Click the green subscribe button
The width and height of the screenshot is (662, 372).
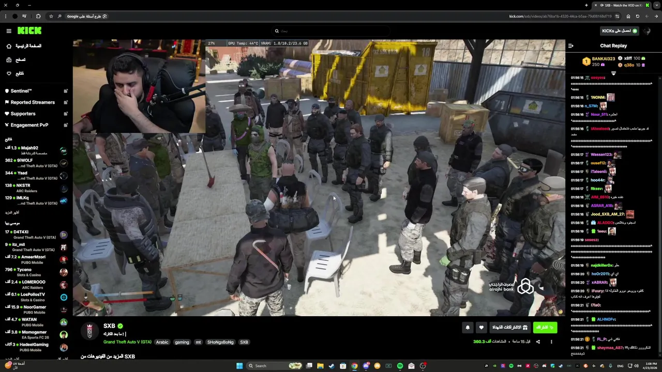tap(545, 328)
